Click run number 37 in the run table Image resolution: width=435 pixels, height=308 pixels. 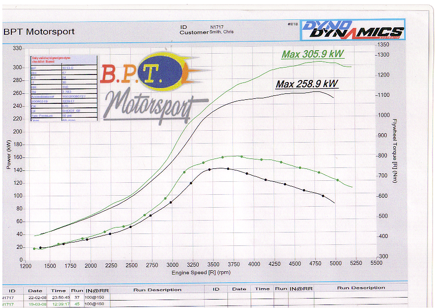pyautogui.click(x=77, y=298)
